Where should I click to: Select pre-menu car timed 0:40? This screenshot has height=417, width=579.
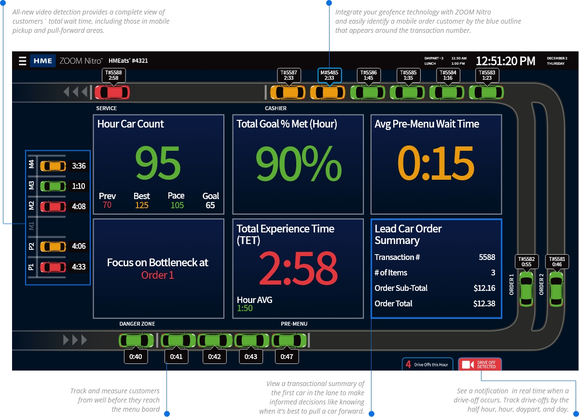pyautogui.click(x=136, y=340)
